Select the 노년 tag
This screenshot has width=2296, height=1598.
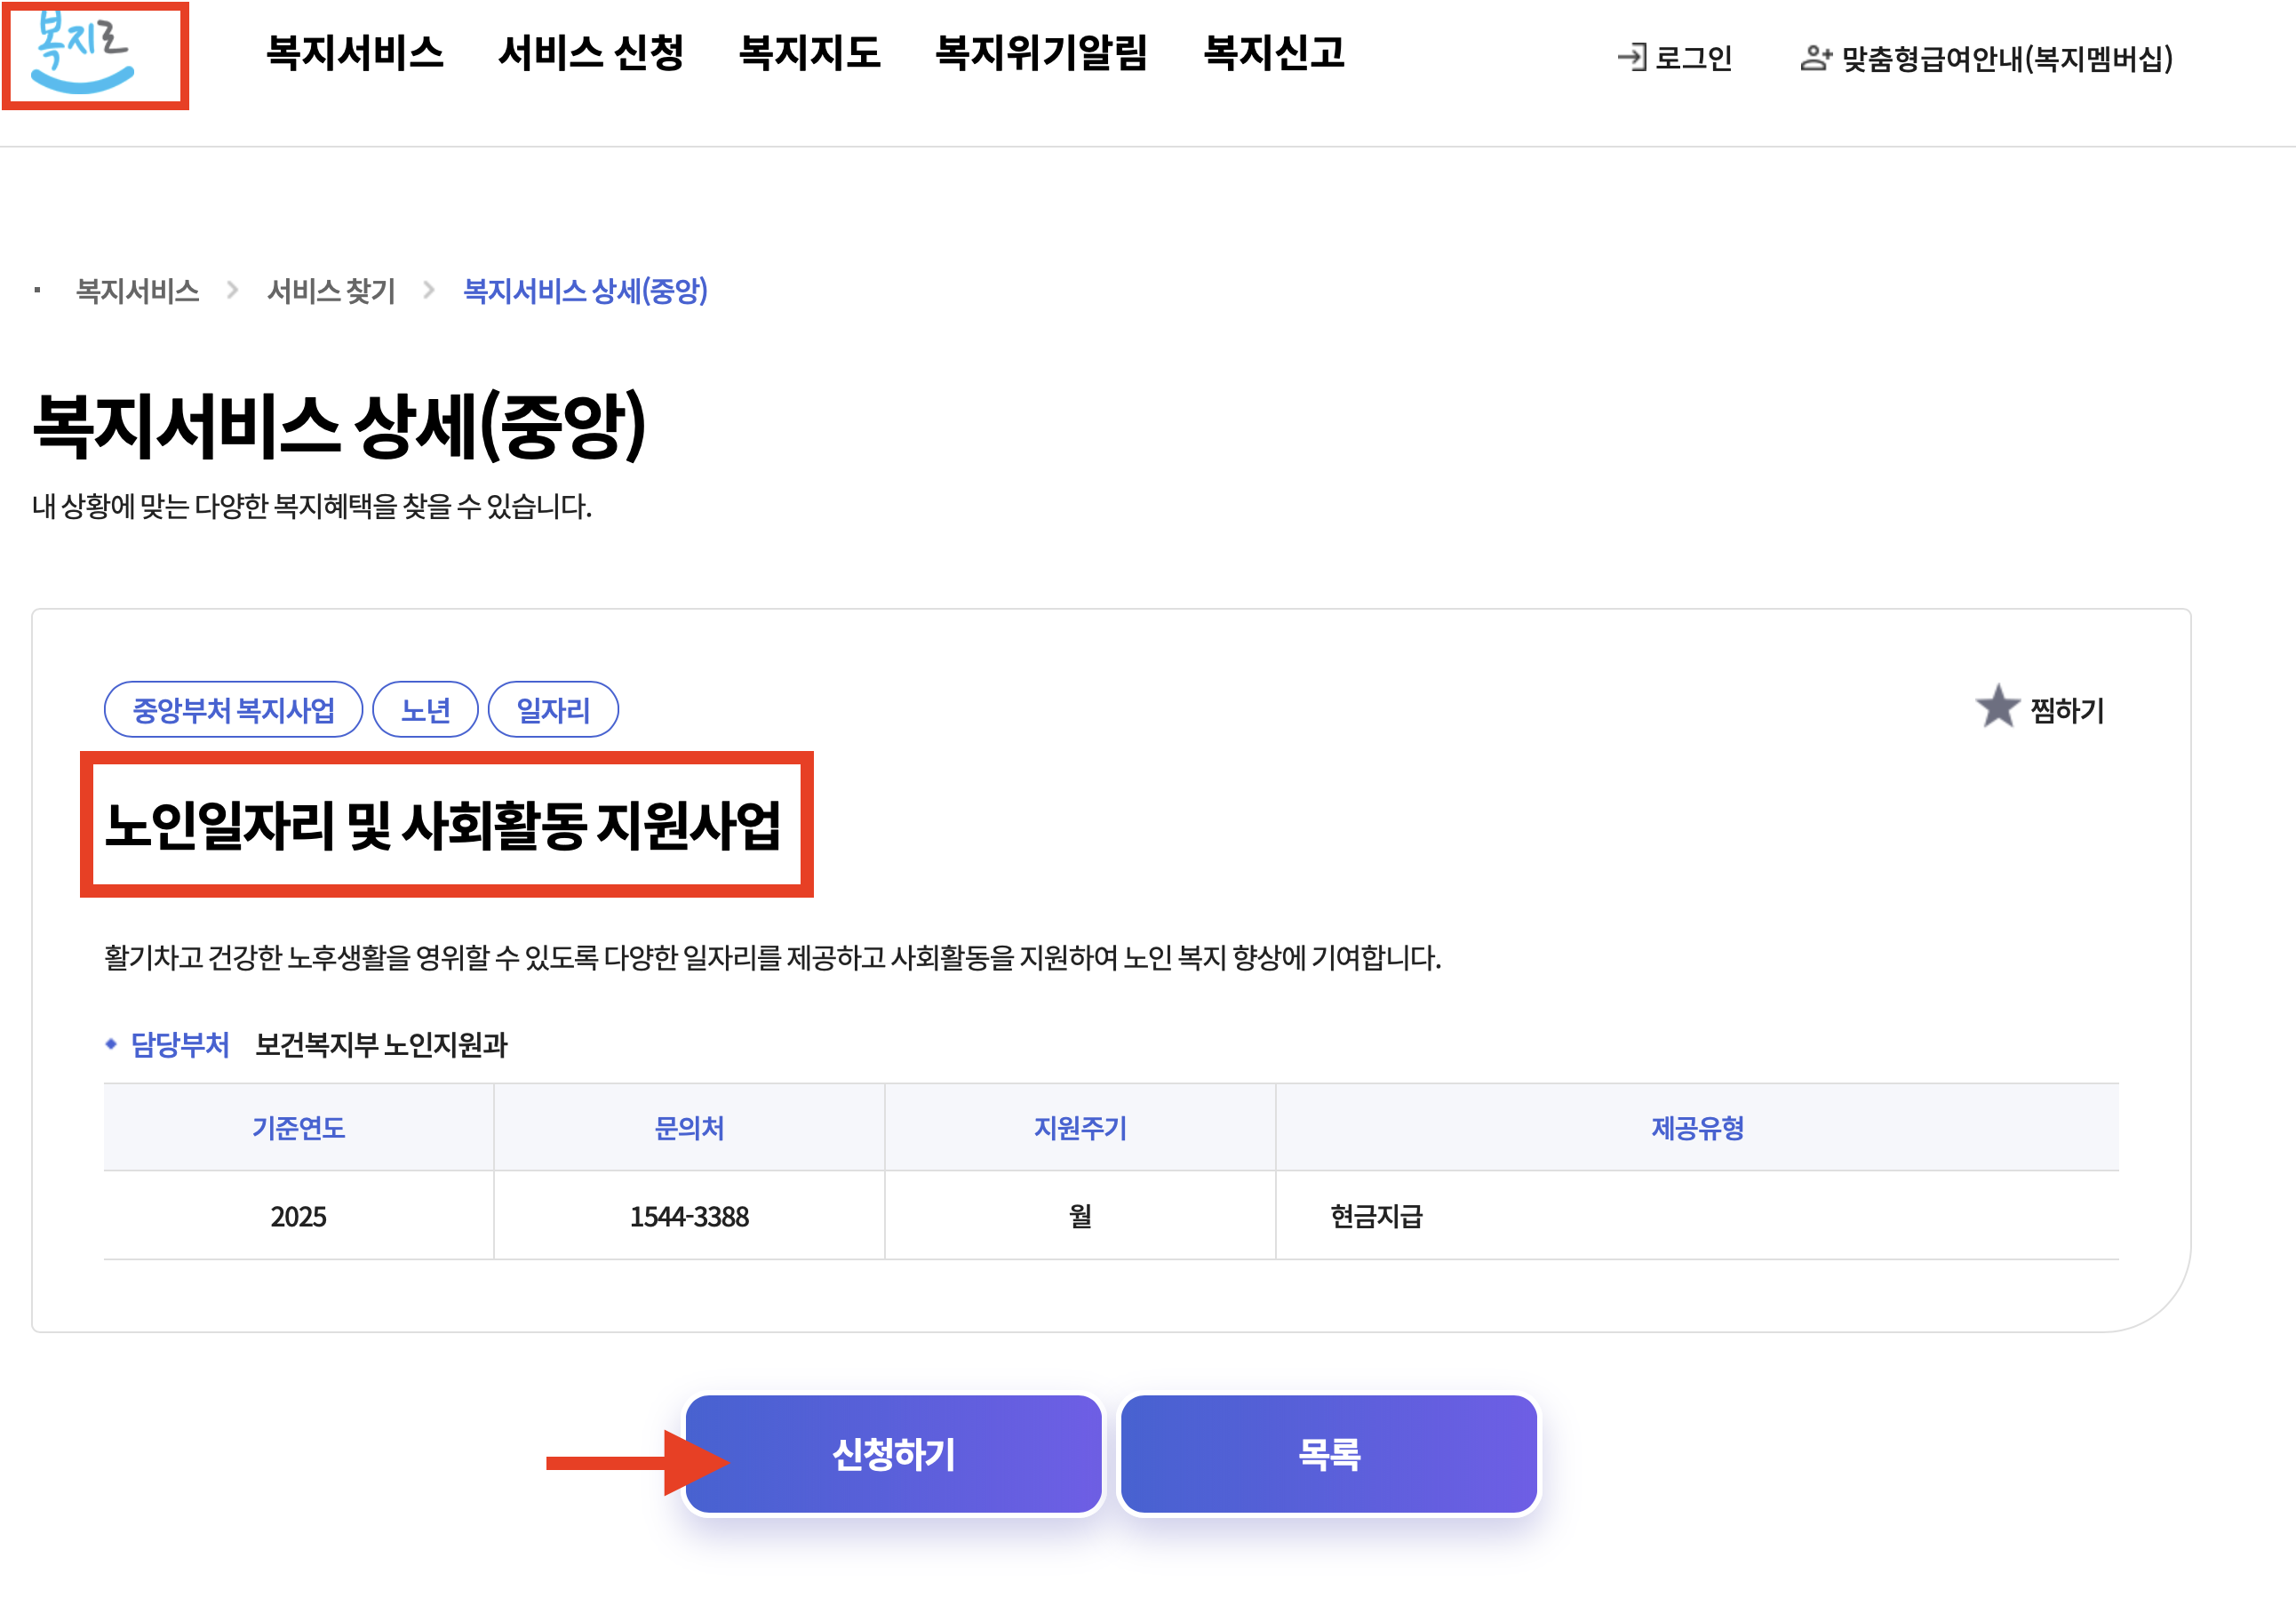425,710
